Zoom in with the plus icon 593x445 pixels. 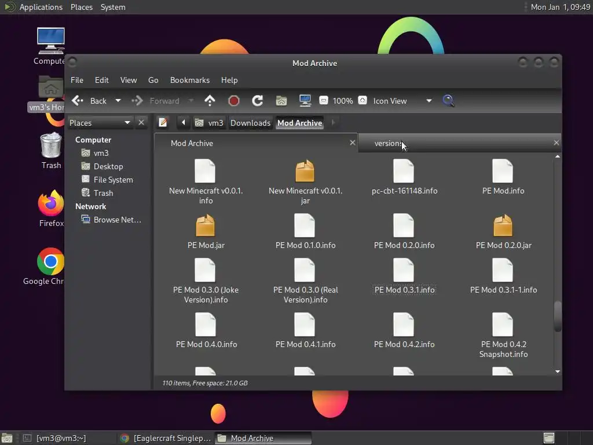[x=363, y=100]
